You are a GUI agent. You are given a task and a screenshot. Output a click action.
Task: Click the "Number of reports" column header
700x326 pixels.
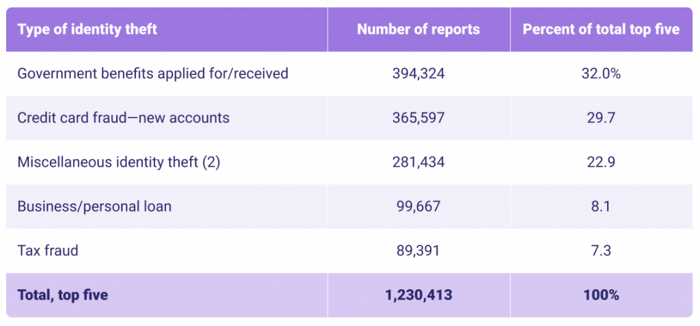click(x=418, y=29)
